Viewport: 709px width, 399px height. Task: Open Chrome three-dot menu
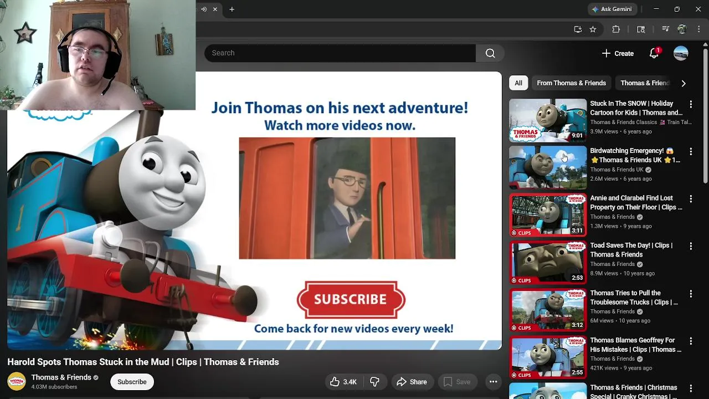698,29
